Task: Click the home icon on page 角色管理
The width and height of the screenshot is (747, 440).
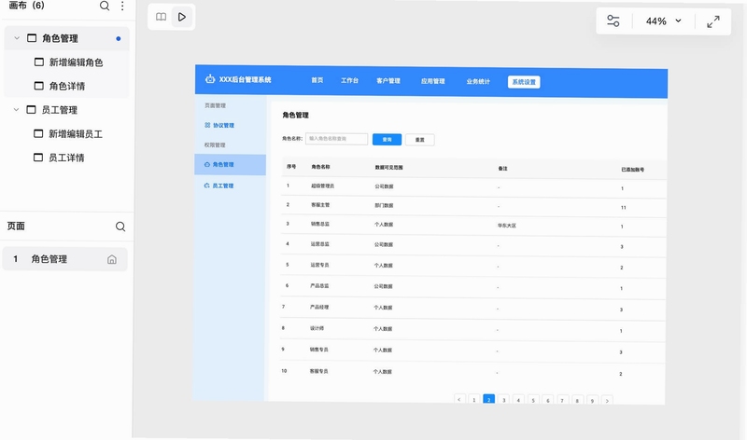Action: coord(111,259)
